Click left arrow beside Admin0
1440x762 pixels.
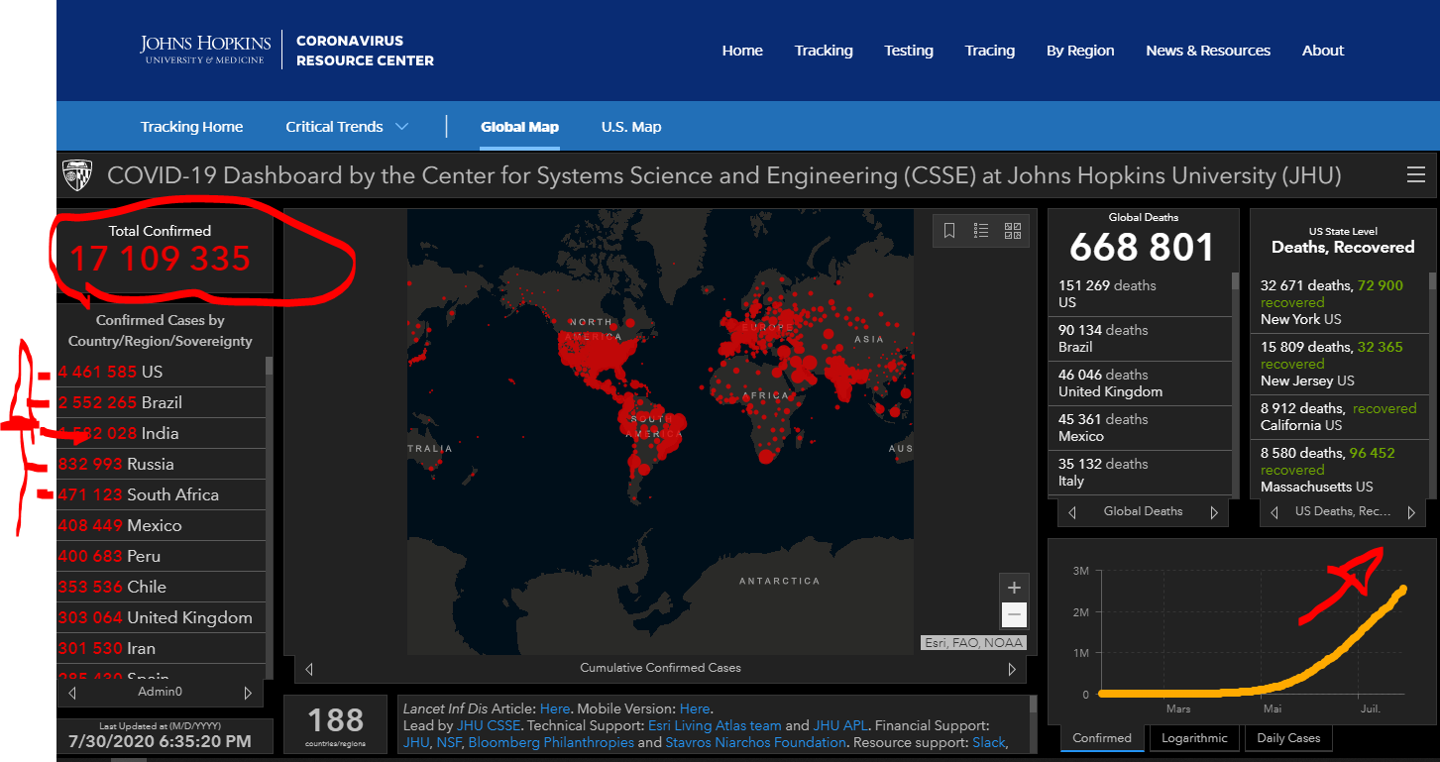pyautogui.click(x=72, y=693)
